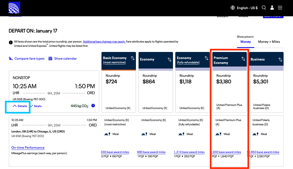Click the user account profile icon
293x169 pixels.
(272, 8)
